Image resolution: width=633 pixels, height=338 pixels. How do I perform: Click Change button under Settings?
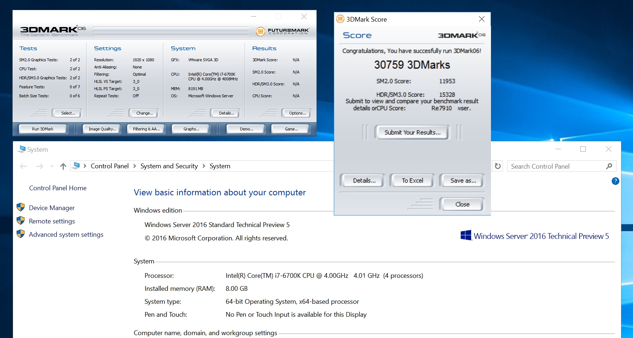(145, 113)
